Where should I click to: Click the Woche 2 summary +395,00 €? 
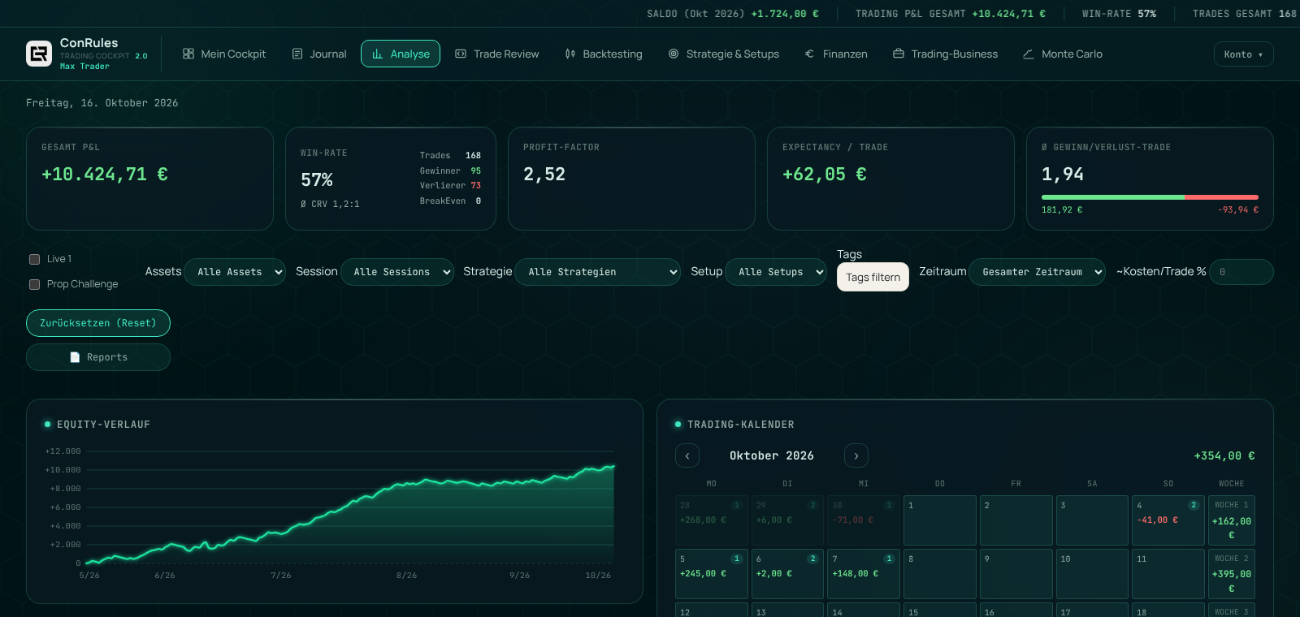(1232, 574)
